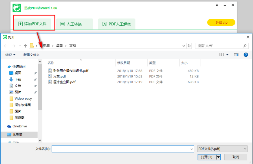This screenshot has height=164, width=253.
Task: Click PDF icon of 医疗室立面.pdf
Action: 50,82
